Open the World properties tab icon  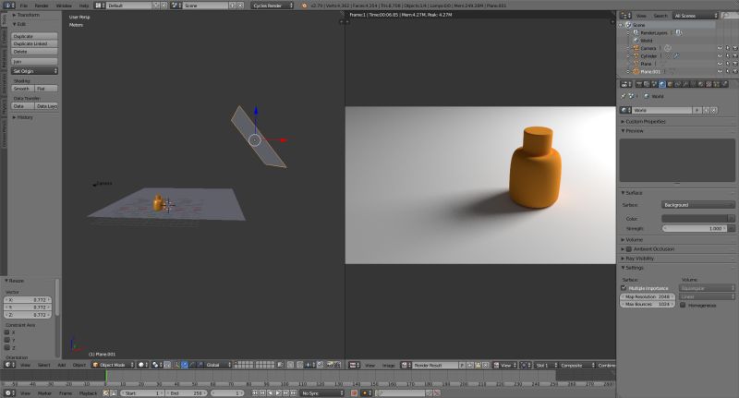[x=662, y=84]
